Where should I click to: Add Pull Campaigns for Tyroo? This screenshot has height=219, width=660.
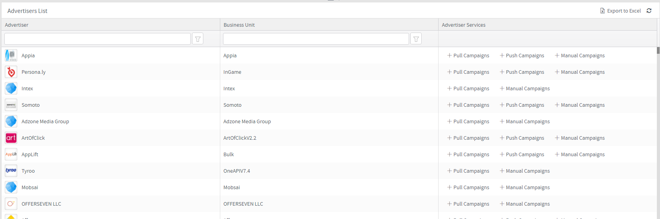click(468, 171)
